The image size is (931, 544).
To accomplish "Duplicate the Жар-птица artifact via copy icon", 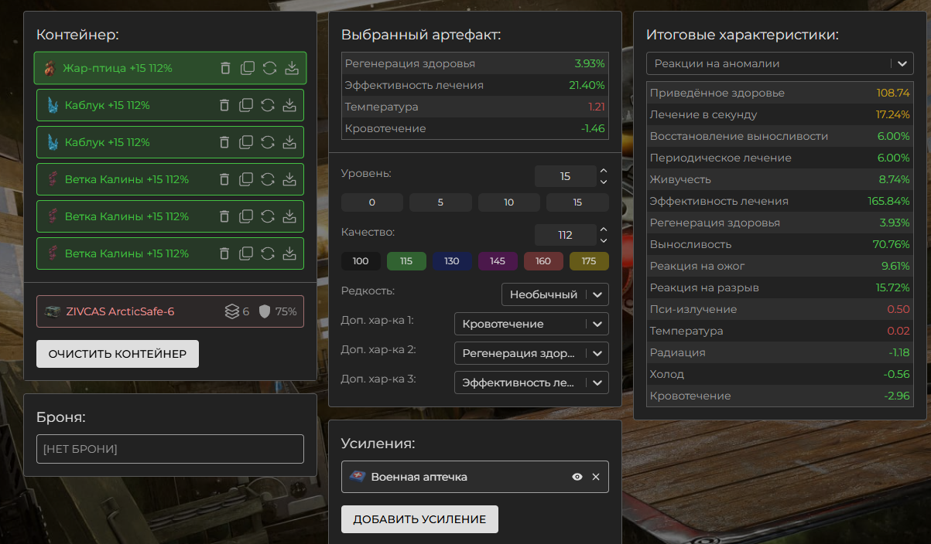I will click(x=248, y=68).
